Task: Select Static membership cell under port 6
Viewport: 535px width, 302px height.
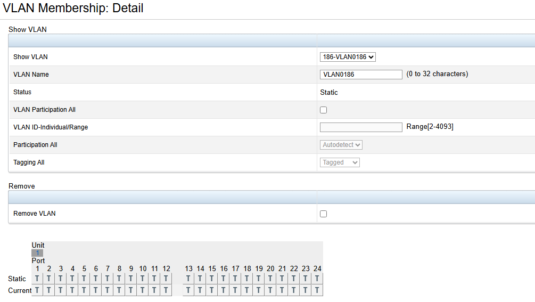Action: coord(96,279)
